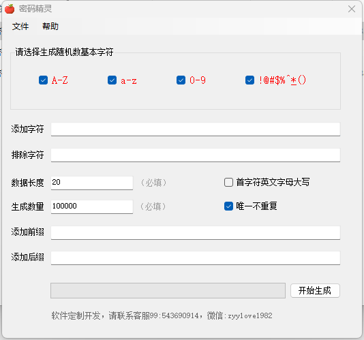364x340 pixels.
Task: Focus the 添加后缀 input field
Action: click(x=196, y=258)
